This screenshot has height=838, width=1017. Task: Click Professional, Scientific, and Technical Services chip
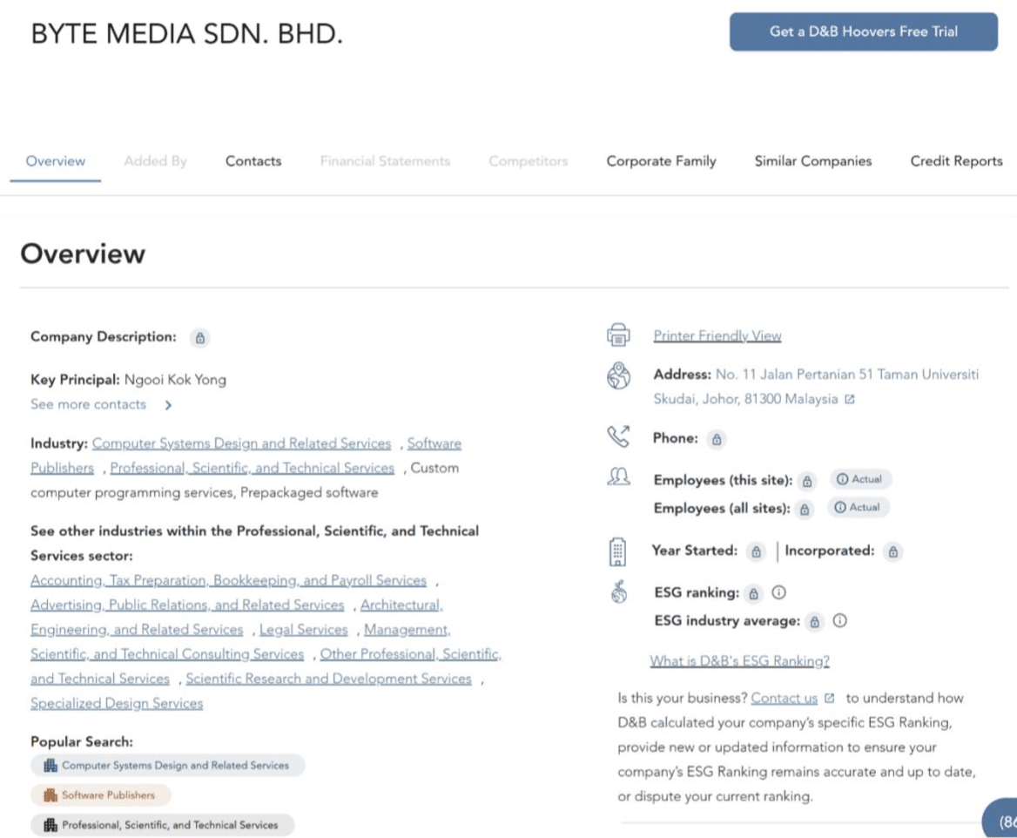pos(162,825)
